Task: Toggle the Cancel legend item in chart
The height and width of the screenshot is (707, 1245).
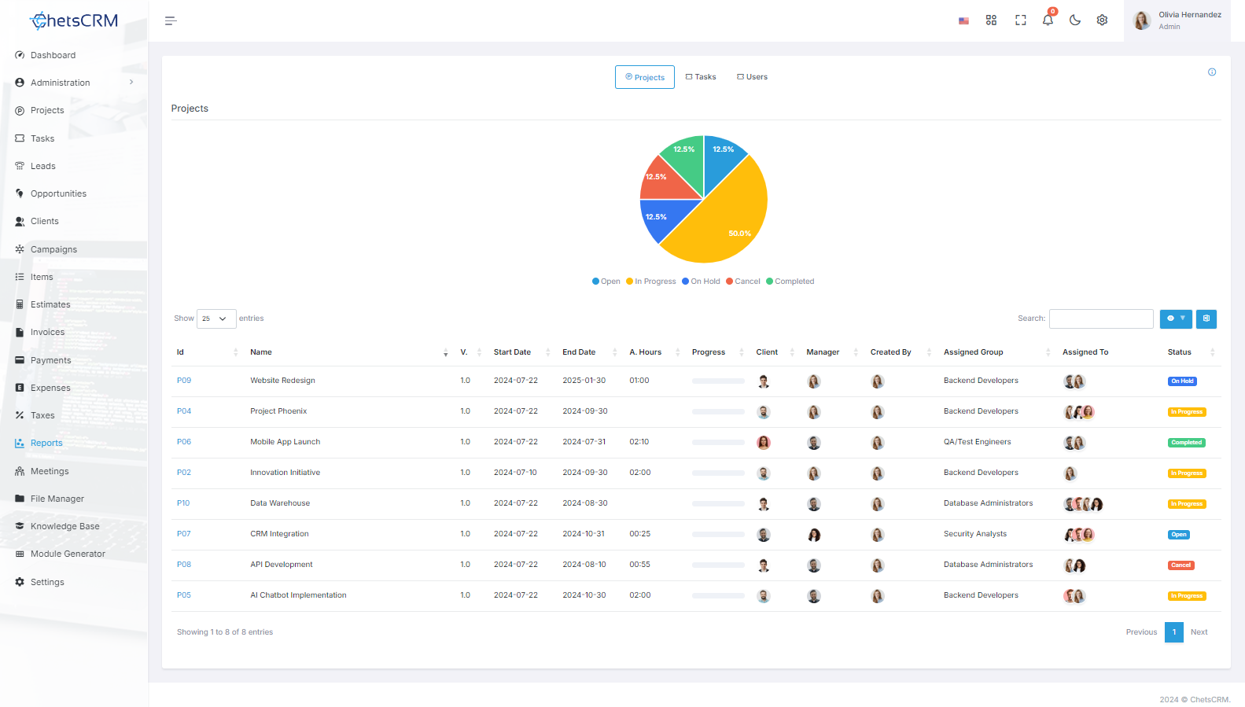Action: [742, 282]
